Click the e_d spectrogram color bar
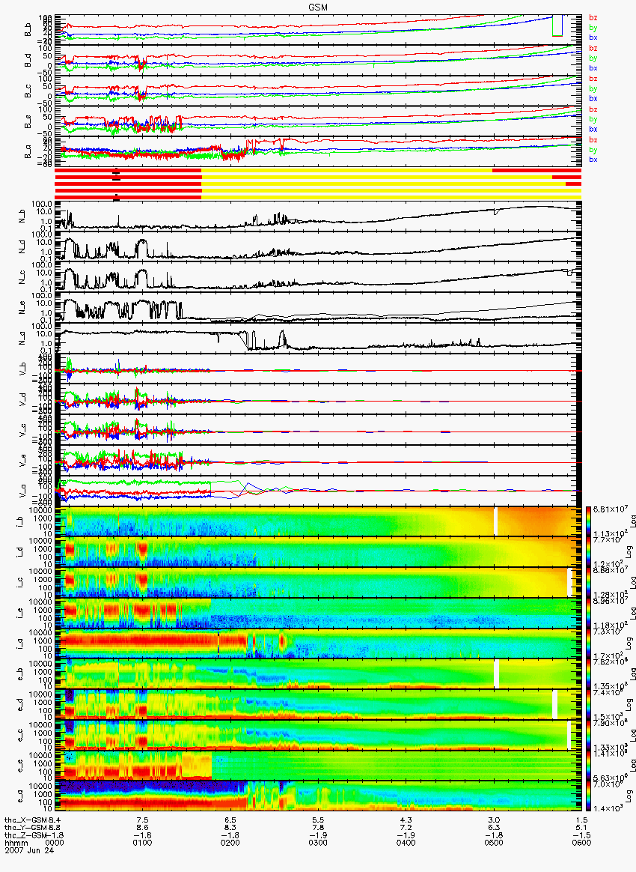 [x=590, y=706]
